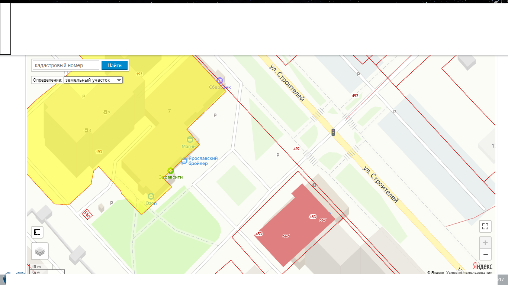Click the parcel label 560
The height and width of the screenshot is (285, 508).
87,214
